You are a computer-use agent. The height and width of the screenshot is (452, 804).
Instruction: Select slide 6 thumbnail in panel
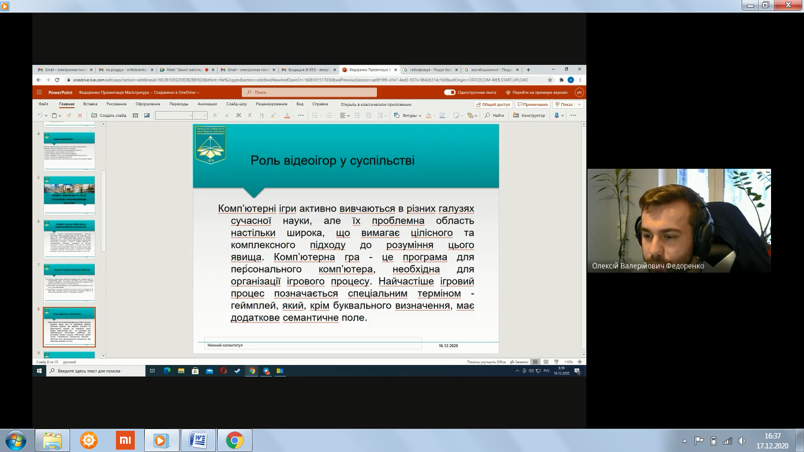click(x=69, y=240)
